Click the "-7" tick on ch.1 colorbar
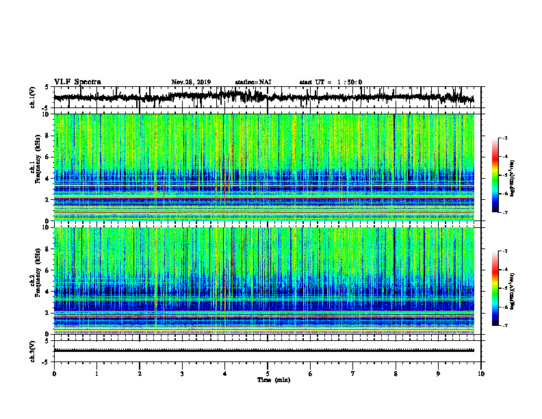The width and height of the screenshot is (542, 419). tap(505, 212)
